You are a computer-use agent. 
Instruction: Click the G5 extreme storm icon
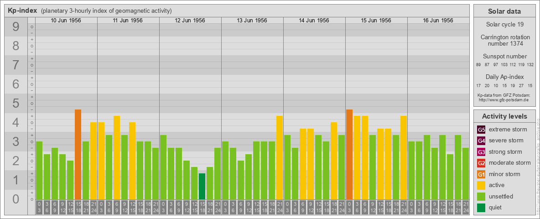coord(481,130)
